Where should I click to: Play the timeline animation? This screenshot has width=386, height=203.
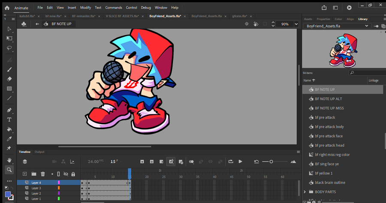tap(240, 161)
